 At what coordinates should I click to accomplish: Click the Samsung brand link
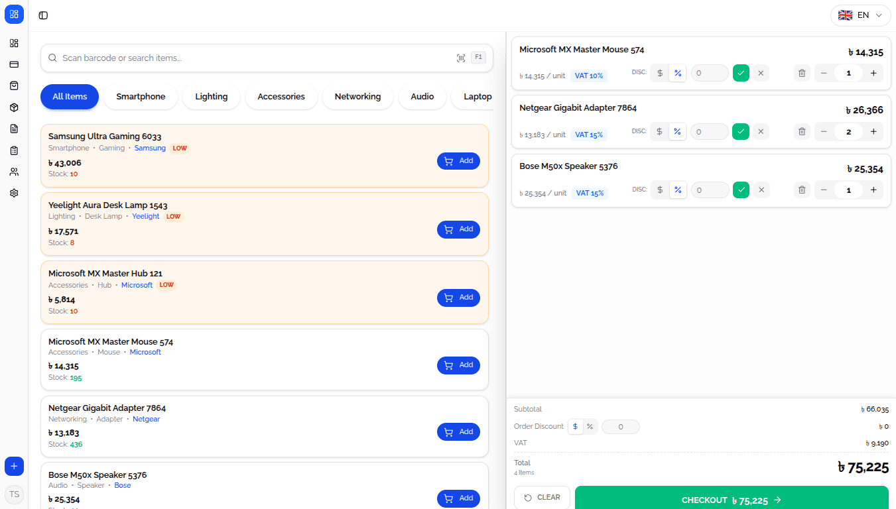150,148
